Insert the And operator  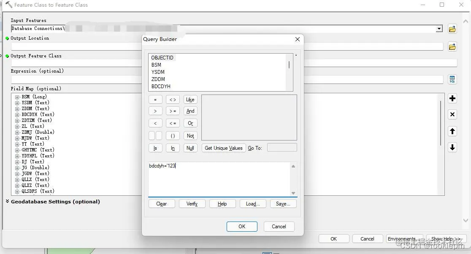tap(190, 111)
